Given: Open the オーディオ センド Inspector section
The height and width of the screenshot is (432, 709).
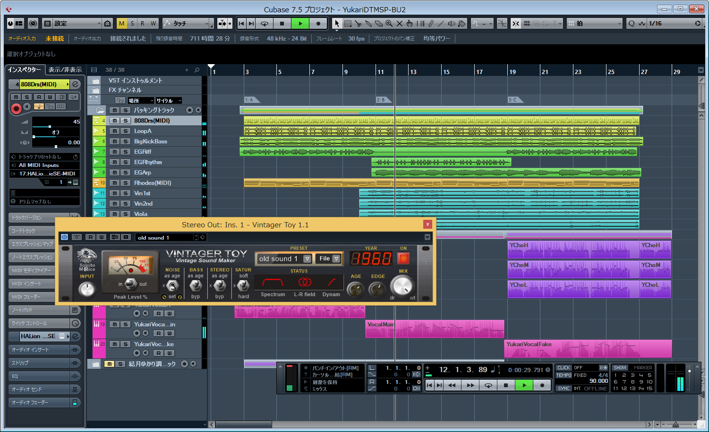Looking at the screenshot, I should pos(44,389).
